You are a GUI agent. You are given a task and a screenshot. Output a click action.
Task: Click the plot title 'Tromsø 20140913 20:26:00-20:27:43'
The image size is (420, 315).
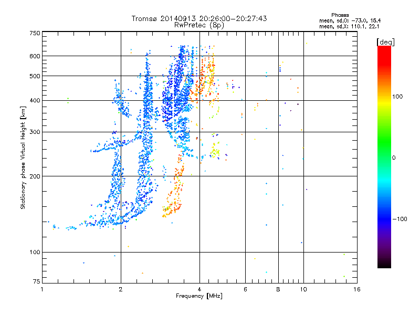[199, 18]
